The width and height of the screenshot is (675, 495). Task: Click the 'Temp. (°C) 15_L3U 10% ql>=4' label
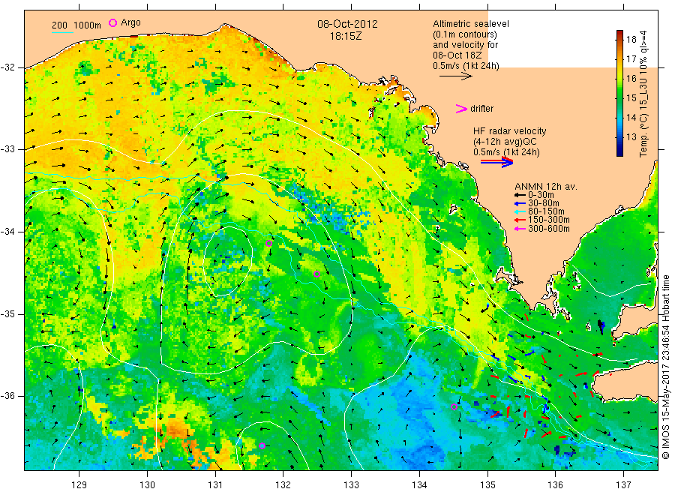point(643,94)
